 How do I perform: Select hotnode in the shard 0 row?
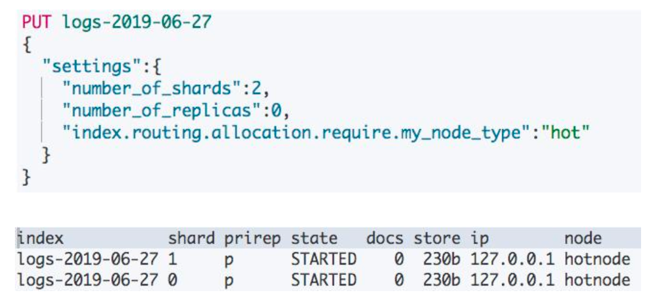(x=597, y=280)
